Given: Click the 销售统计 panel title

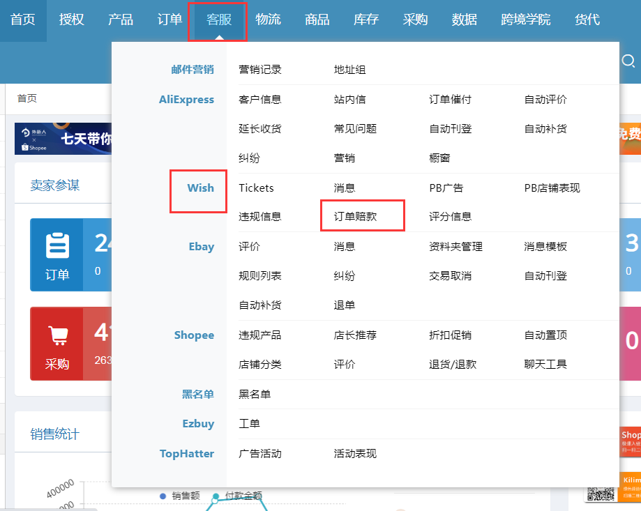Looking at the screenshot, I should coord(55,434).
